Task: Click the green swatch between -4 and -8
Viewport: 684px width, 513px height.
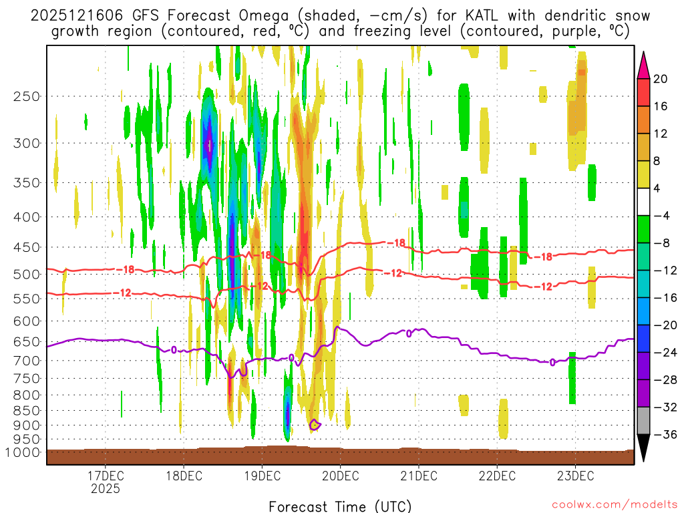Action: (x=643, y=230)
